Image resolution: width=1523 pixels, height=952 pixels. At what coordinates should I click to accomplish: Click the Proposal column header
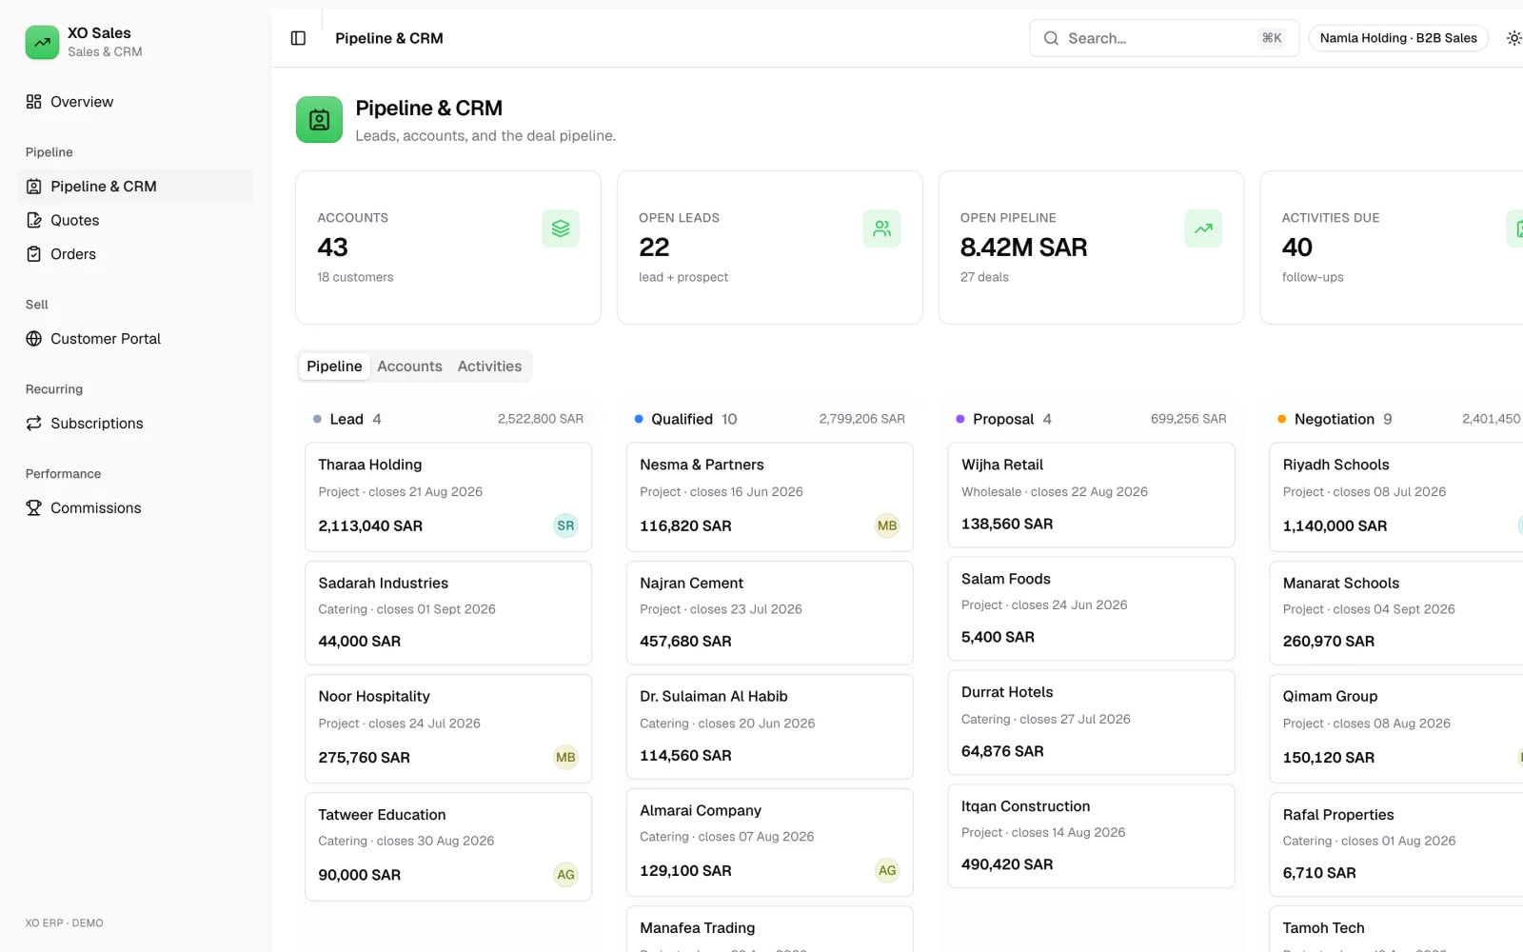coord(1091,419)
